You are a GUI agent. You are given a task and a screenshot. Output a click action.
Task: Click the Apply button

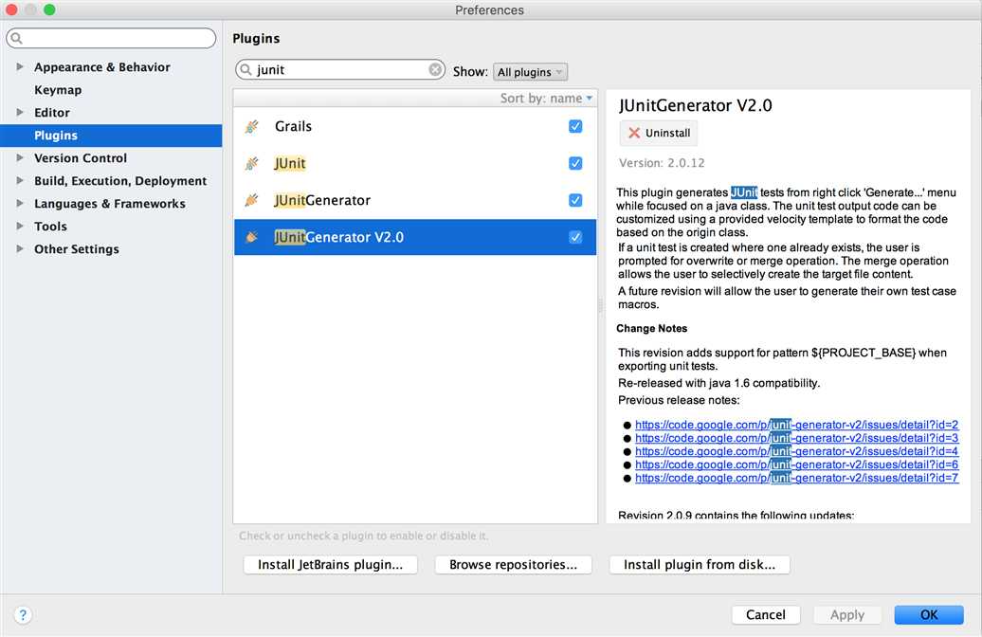[846, 615]
